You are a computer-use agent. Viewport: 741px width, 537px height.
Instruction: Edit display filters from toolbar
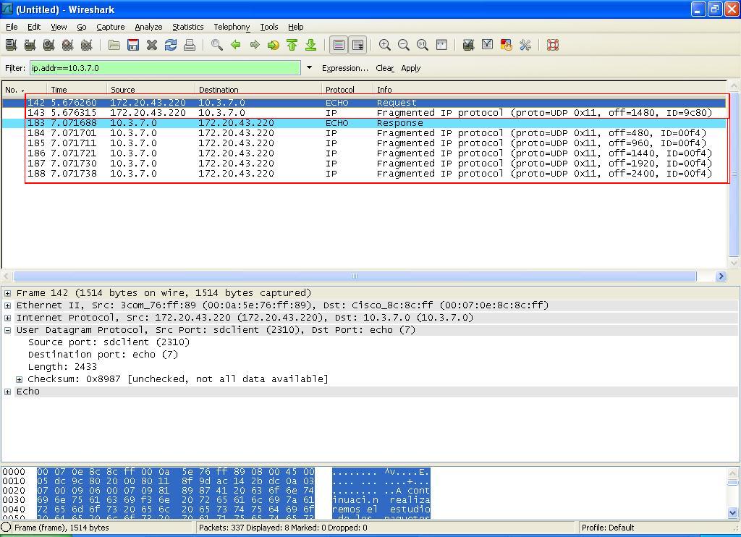(487, 45)
